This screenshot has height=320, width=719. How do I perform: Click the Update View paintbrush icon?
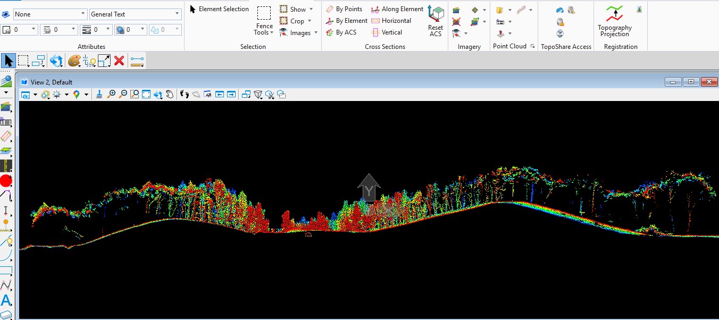coord(99,95)
